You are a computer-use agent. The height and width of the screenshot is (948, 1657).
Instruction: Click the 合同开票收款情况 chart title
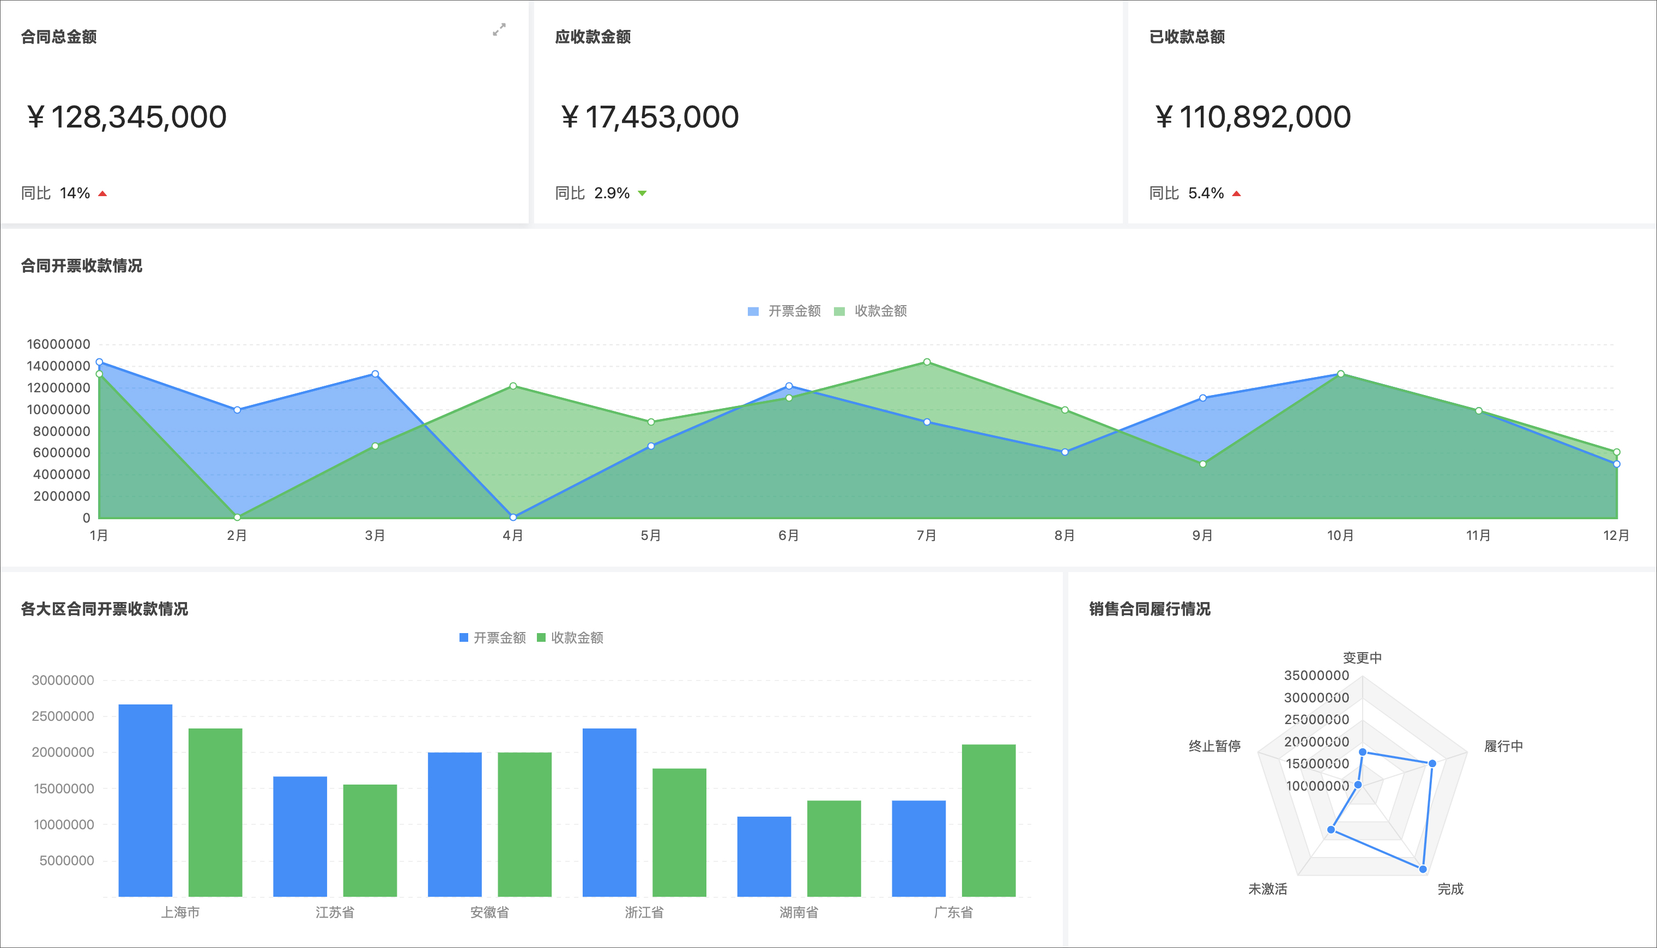point(81,266)
